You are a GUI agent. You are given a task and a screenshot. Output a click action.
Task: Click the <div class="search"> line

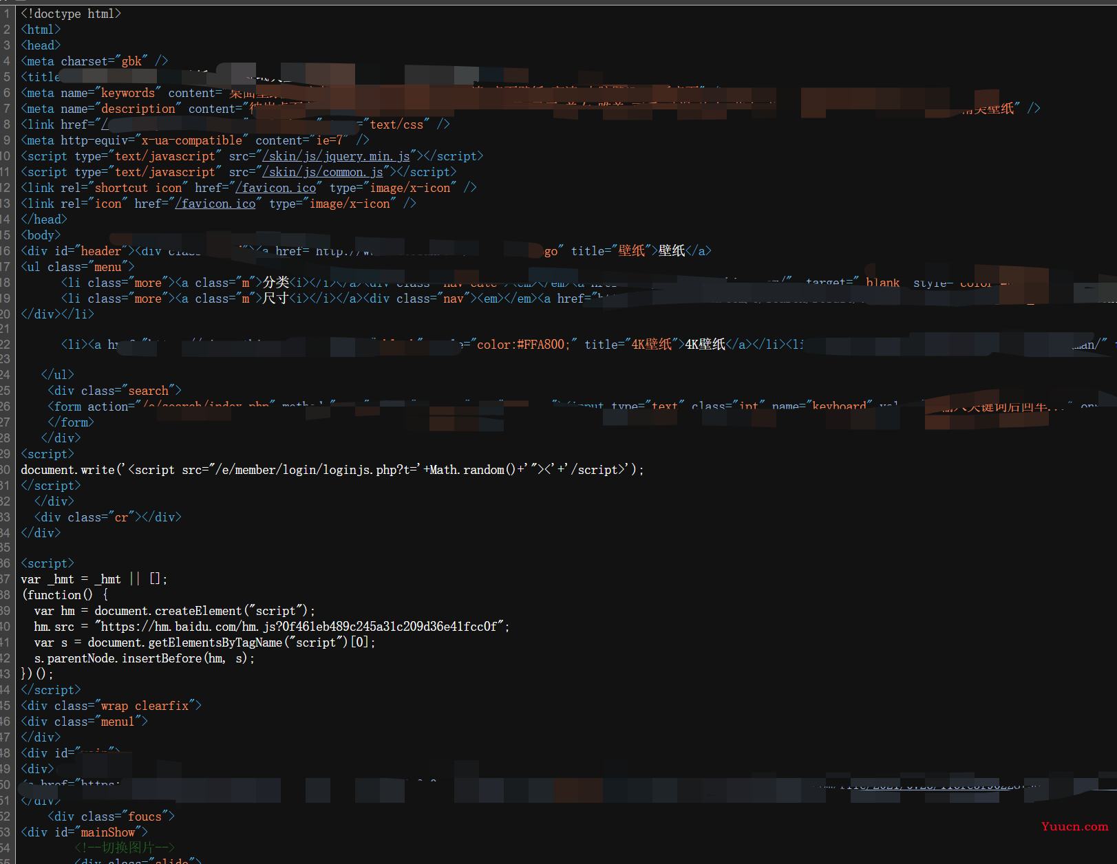click(114, 391)
